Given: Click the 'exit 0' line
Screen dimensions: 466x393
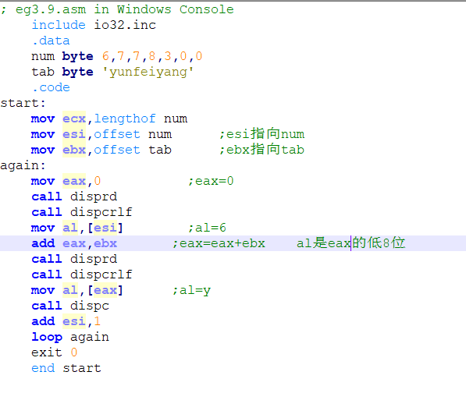Looking at the screenshot, I should tap(55, 352).
